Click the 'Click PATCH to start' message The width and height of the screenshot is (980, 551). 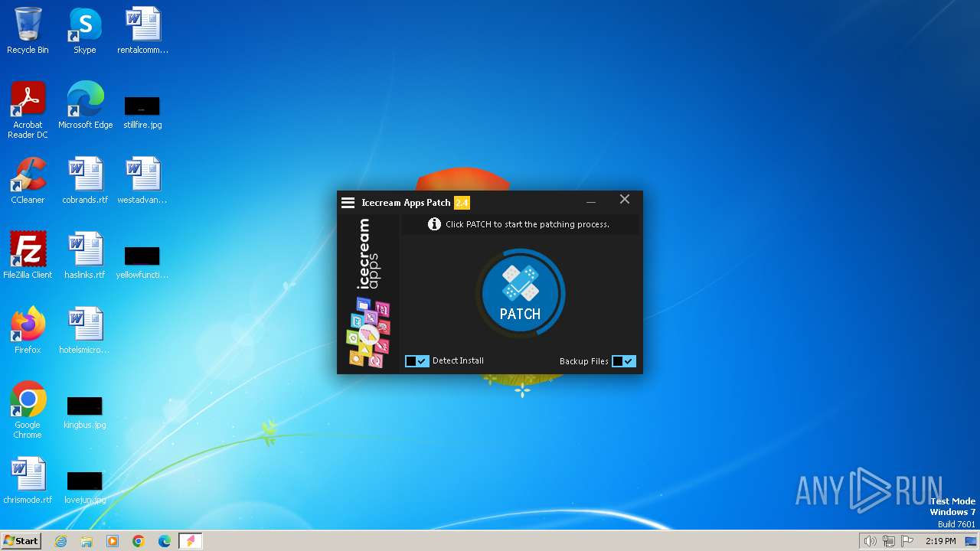tap(528, 224)
